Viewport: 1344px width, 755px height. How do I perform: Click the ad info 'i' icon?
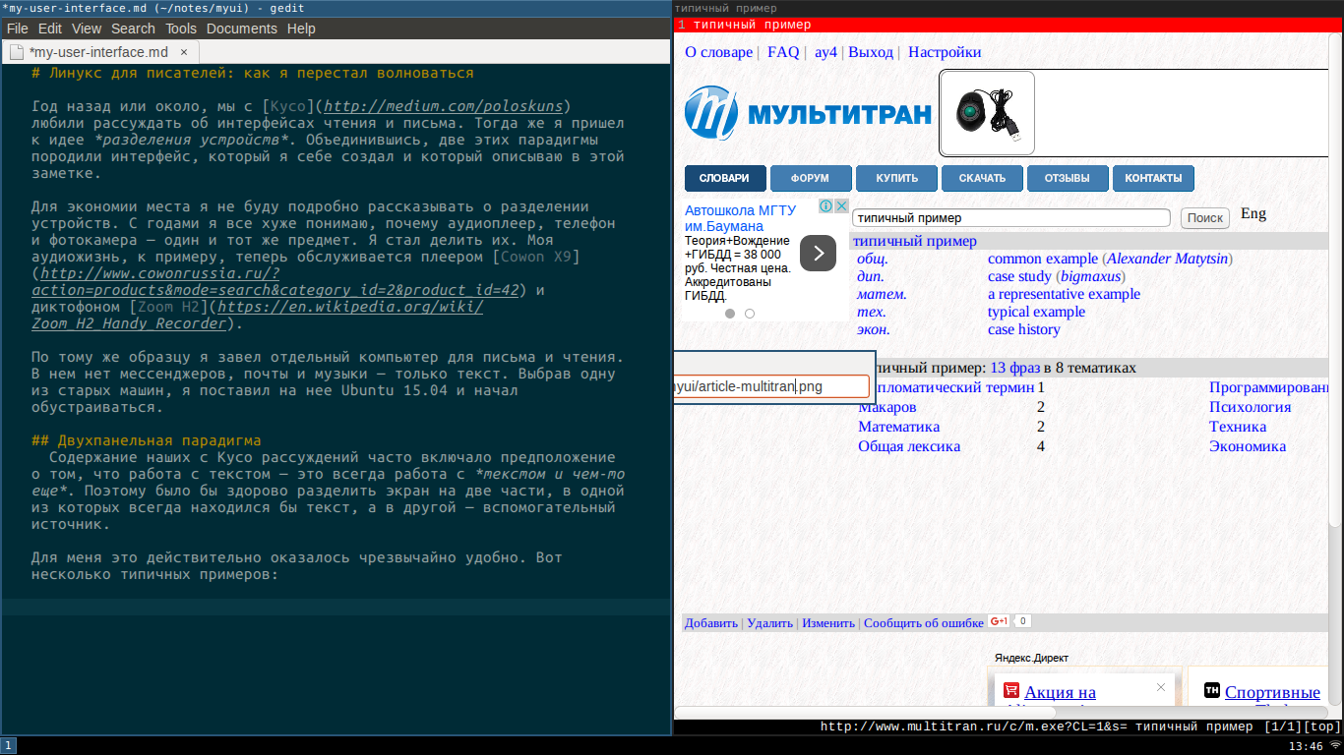(826, 206)
